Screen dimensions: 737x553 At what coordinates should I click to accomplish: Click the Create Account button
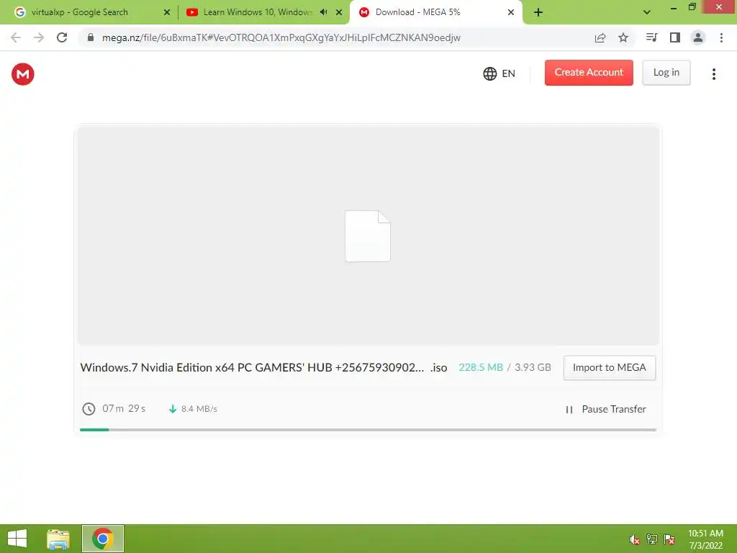(x=589, y=73)
